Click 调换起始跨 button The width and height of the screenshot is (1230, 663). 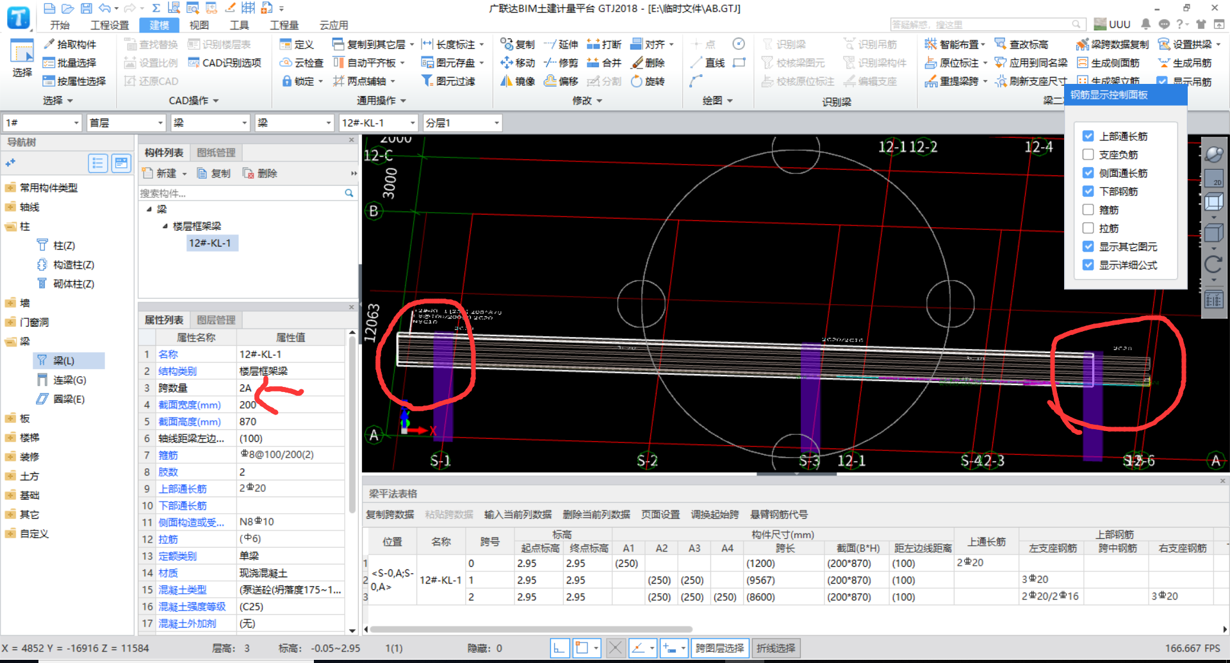(x=715, y=514)
